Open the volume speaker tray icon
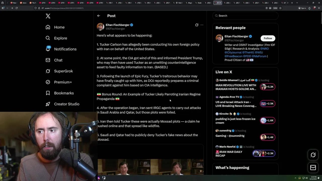Screen dimensions: 322x181 pos(306,178)
